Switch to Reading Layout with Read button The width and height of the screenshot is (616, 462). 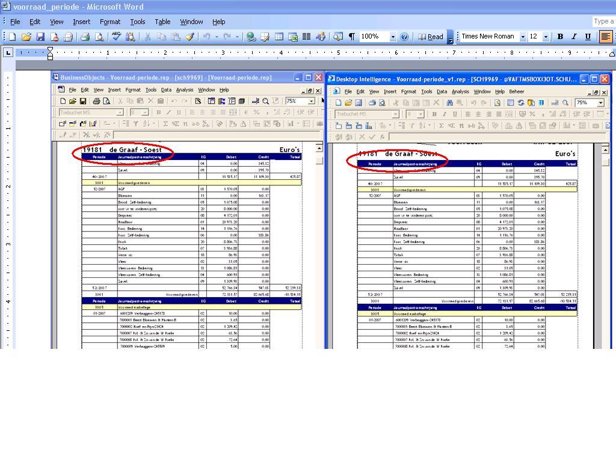(x=430, y=37)
